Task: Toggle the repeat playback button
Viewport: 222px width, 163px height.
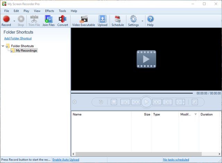Action: (x=101, y=102)
